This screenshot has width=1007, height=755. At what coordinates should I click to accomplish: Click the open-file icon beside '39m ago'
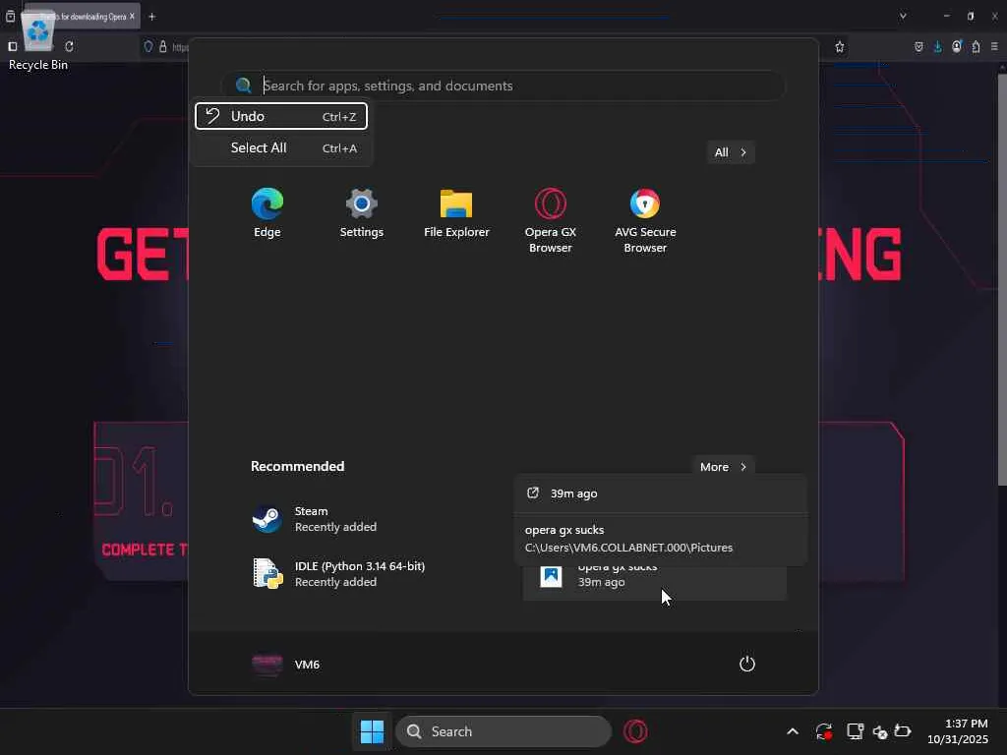532,494
